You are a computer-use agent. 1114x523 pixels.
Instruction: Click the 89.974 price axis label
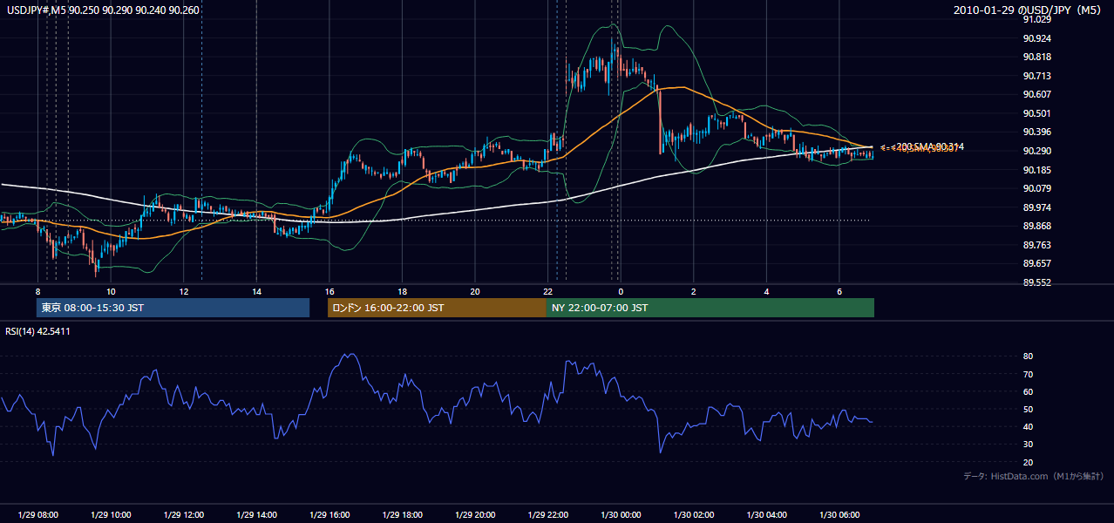[1036, 207]
